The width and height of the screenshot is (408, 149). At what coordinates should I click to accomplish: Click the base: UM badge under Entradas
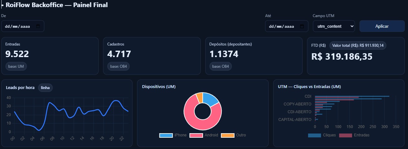[16, 66]
